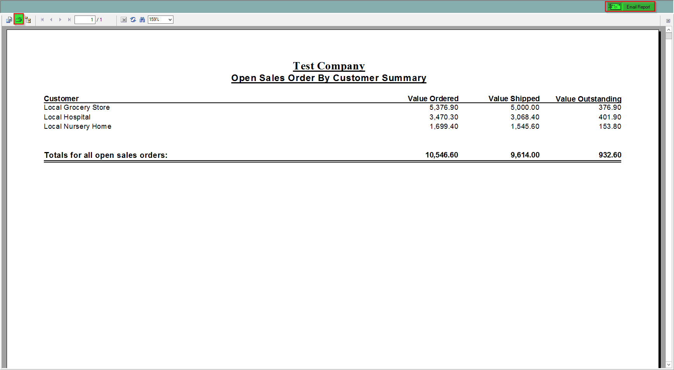Image resolution: width=674 pixels, height=370 pixels.
Task: Toggle the group tree icon
Action: click(x=28, y=20)
